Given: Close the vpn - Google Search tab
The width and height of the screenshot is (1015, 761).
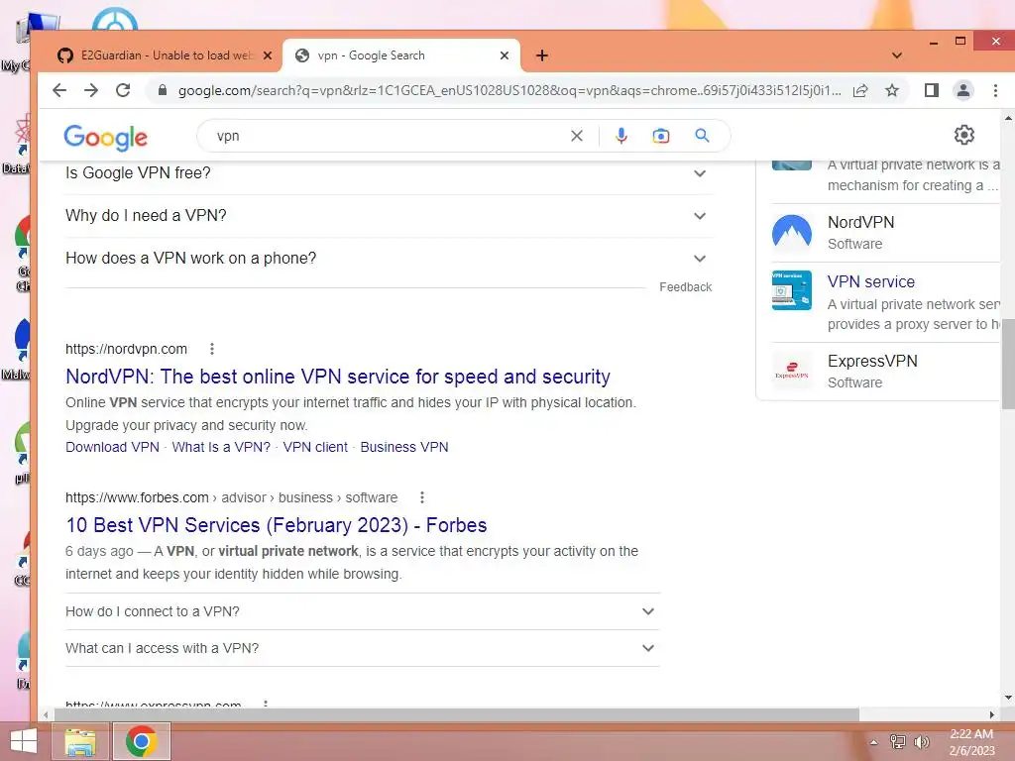Looking at the screenshot, I should pyautogui.click(x=505, y=55).
